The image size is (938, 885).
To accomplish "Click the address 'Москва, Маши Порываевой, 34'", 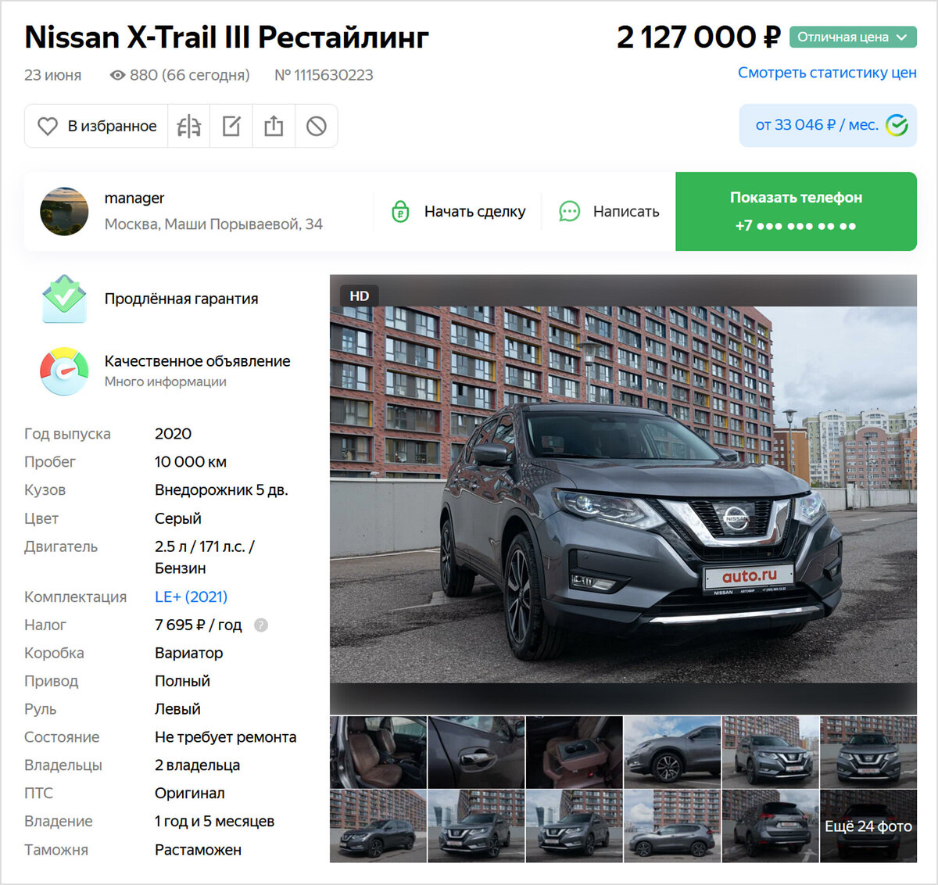I will click(213, 224).
